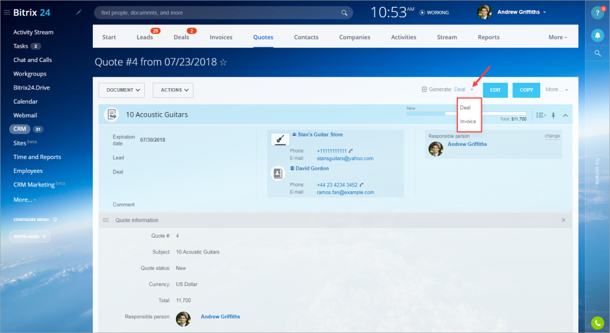Open the ACTIONS dropdown
610x333 pixels.
coord(173,91)
